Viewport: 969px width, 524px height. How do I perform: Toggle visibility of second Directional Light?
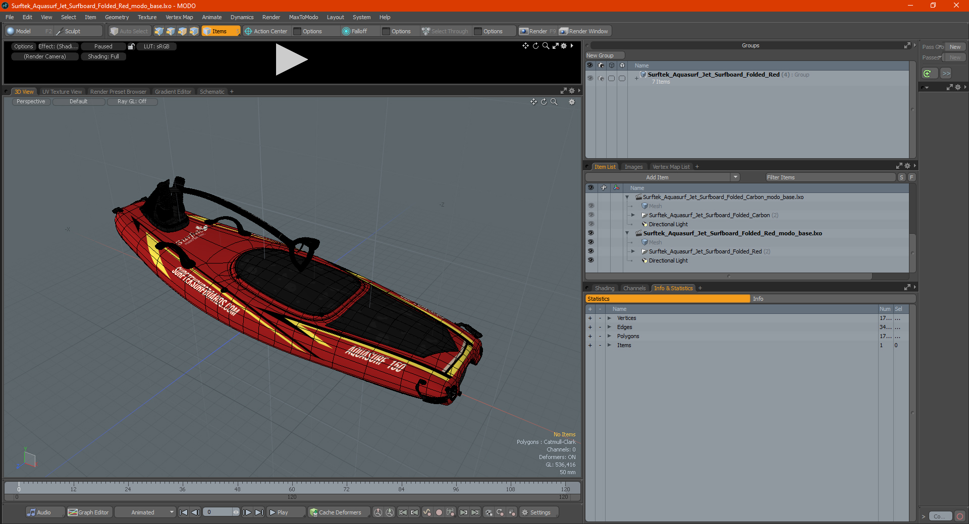tap(590, 260)
